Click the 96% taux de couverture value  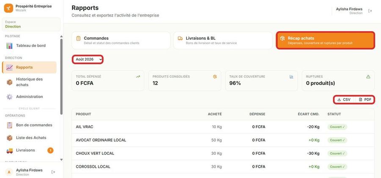235,83
